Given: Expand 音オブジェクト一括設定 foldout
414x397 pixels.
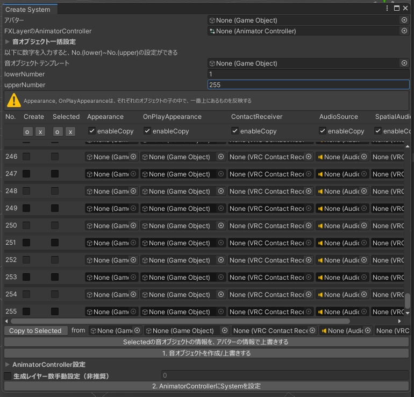Looking at the screenshot, I should 8,41.
